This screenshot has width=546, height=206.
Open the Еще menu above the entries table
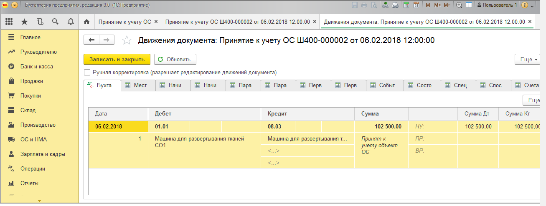click(x=532, y=100)
